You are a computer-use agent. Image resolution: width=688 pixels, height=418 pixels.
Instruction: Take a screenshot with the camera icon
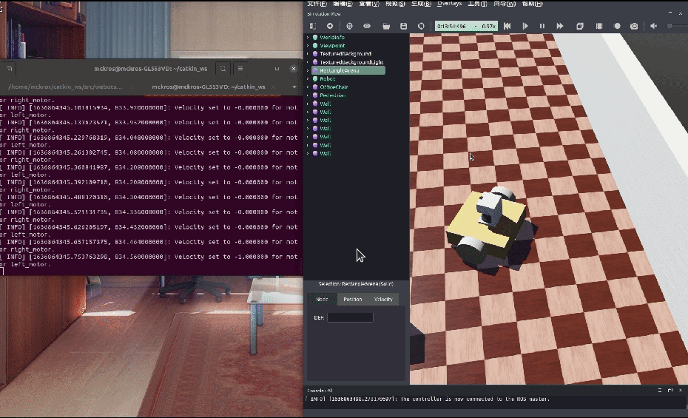[x=634, y=27]
